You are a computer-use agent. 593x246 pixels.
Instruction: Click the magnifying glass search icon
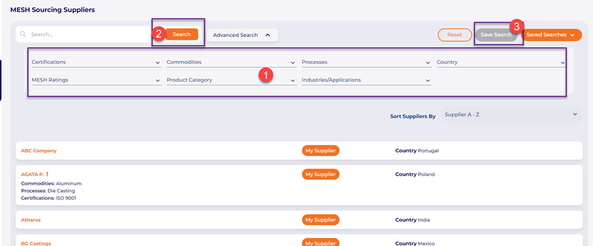click(23, 35)
